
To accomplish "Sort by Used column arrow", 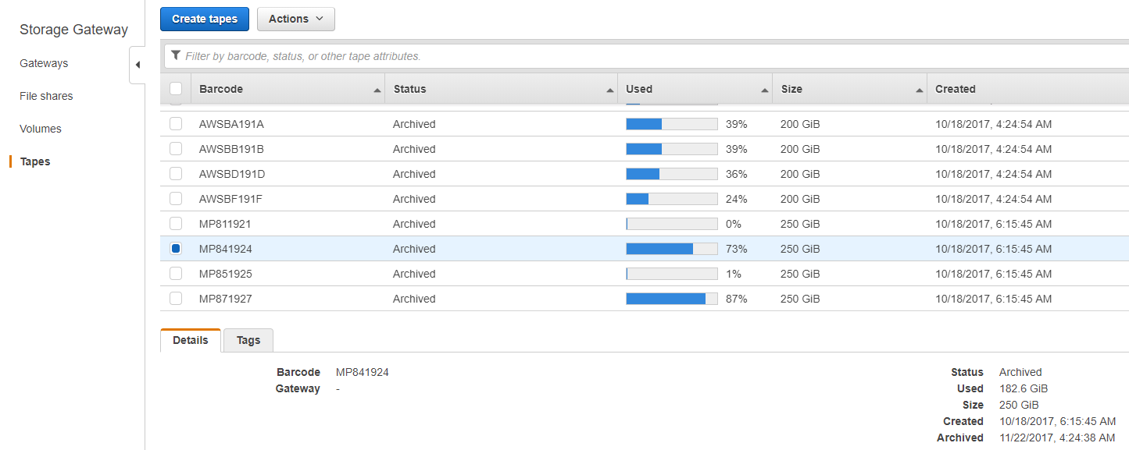I will point(765,90).
